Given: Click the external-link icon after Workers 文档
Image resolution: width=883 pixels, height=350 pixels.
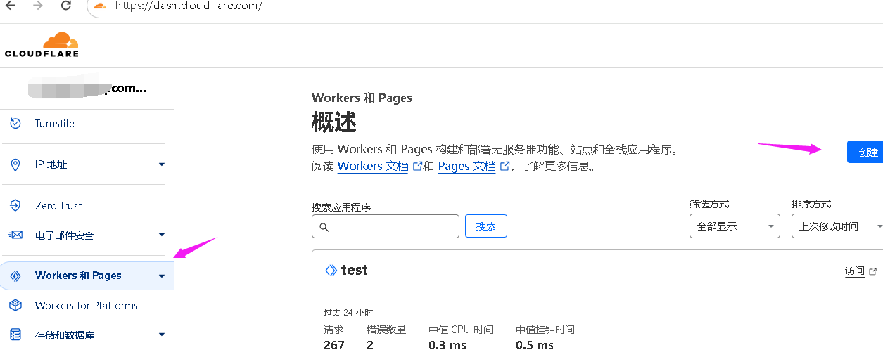Looking at the screenshot, I should 417,167.
